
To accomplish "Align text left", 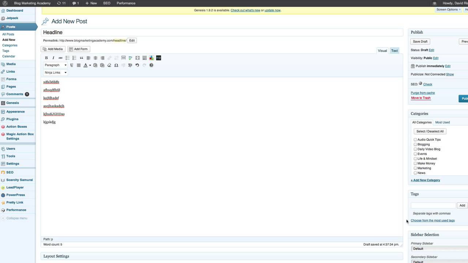I will (88, 58).
